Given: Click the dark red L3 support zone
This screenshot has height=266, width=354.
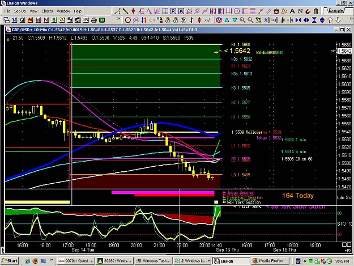Looking at the screenshot, I should pos(146,181).
